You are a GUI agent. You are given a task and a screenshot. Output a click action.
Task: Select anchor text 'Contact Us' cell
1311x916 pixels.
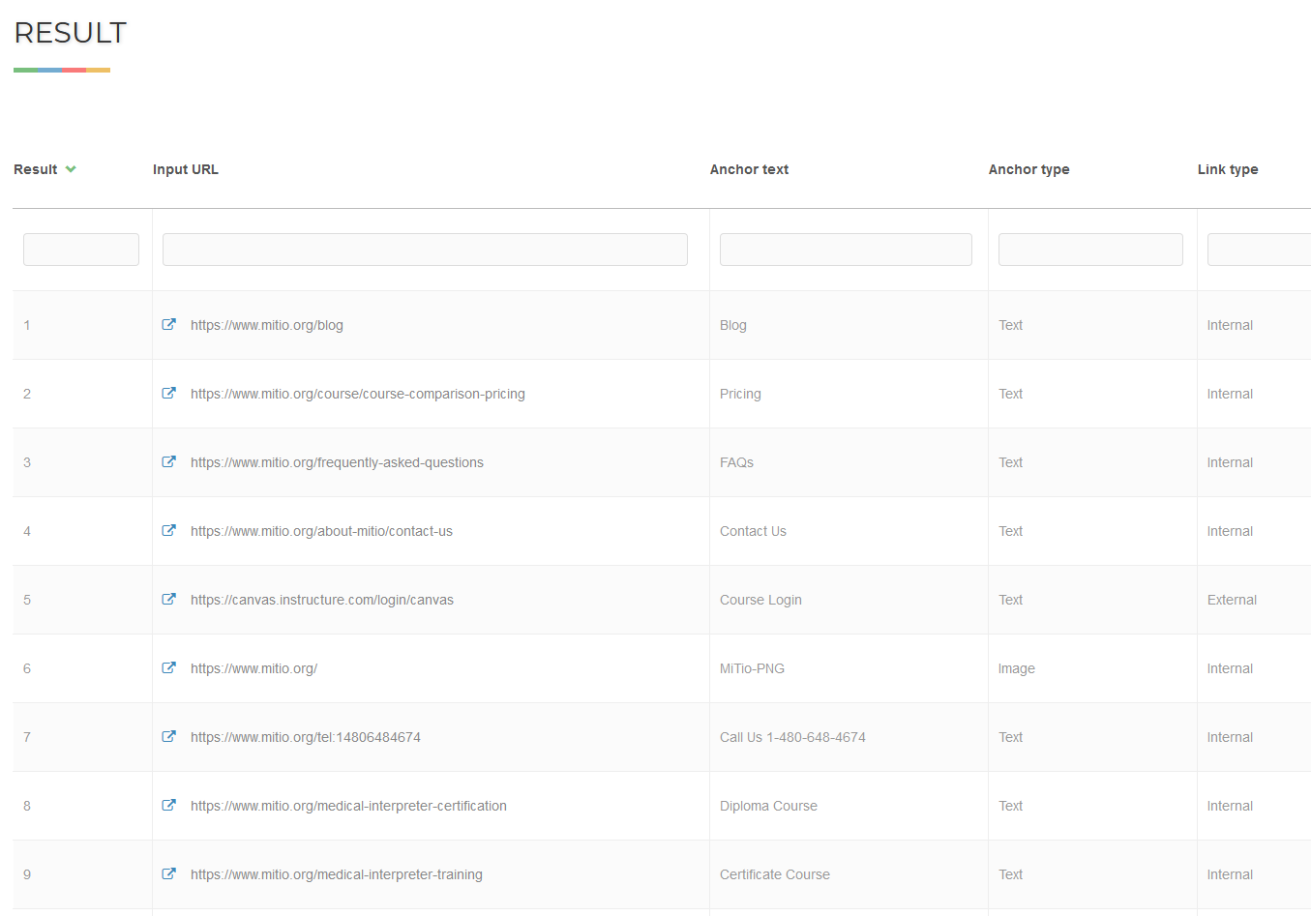(753, 531)
